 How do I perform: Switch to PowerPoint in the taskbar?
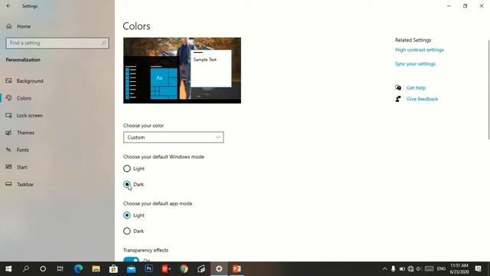[x=237, y=269]
